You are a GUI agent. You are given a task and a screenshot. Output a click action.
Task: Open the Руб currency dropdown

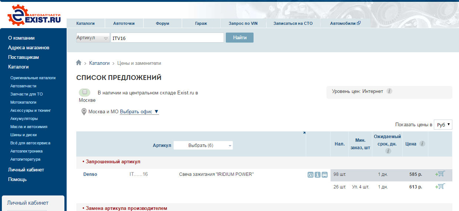click(x=443, y=125)
